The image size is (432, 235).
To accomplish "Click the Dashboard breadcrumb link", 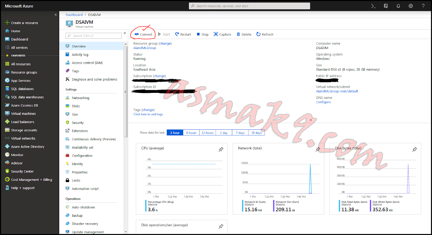I will (x=74, y=15).
